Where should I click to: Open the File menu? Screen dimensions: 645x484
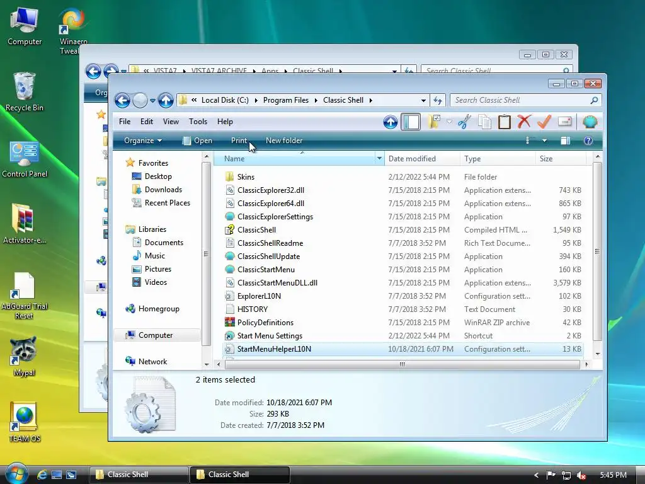(125, 122)
